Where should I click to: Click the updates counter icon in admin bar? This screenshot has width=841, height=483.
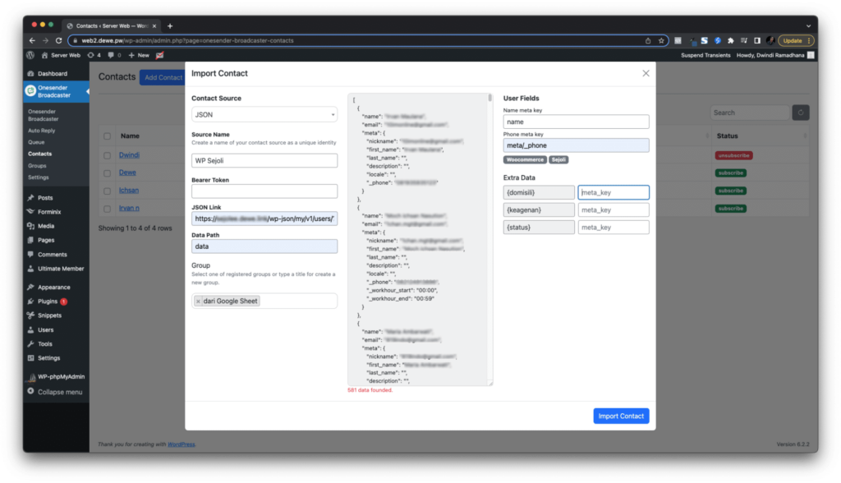[x=94, y=55]
